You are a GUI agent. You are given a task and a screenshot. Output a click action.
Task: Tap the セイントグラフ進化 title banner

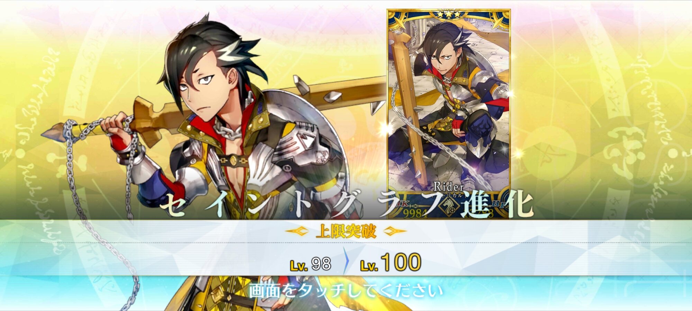[346, 204]
